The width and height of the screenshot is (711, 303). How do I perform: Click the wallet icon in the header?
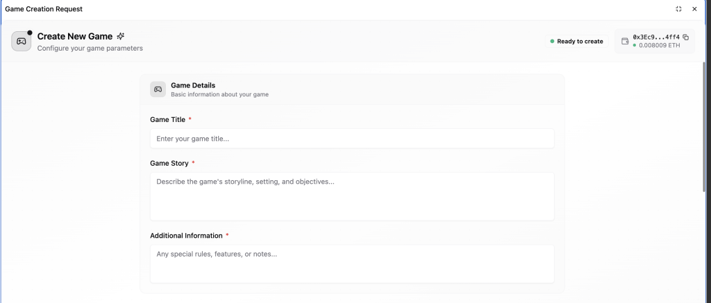pos(625,42)
